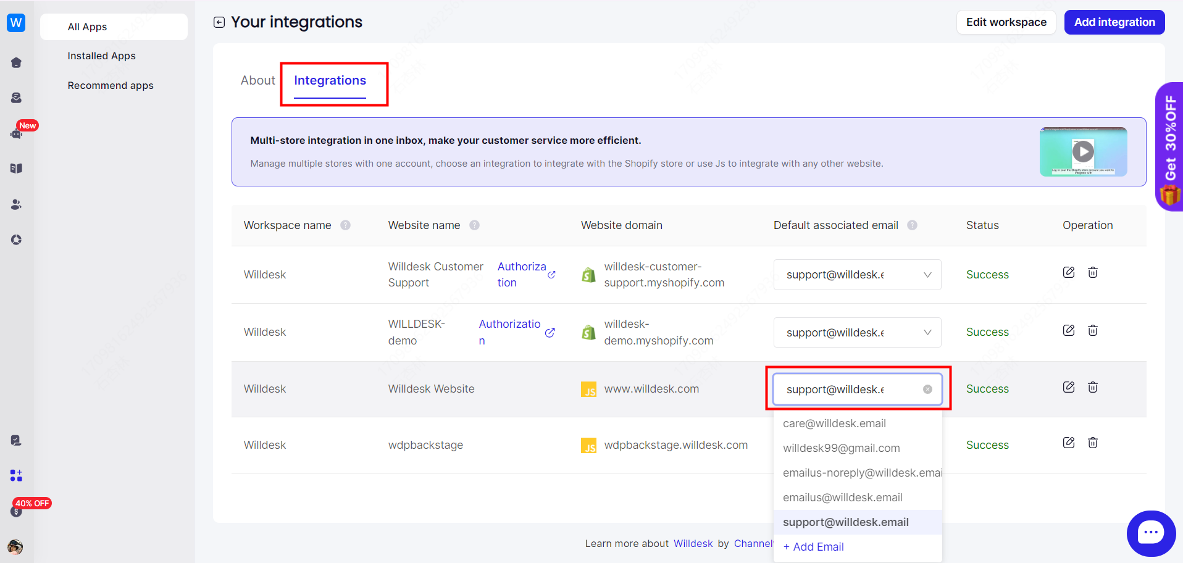Click the Willdesk Website email combo box
The height and width of the screenshot is (563, 1183).
[857, 389]
